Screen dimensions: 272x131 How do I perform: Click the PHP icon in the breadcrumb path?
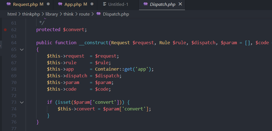tap(98, 14)
